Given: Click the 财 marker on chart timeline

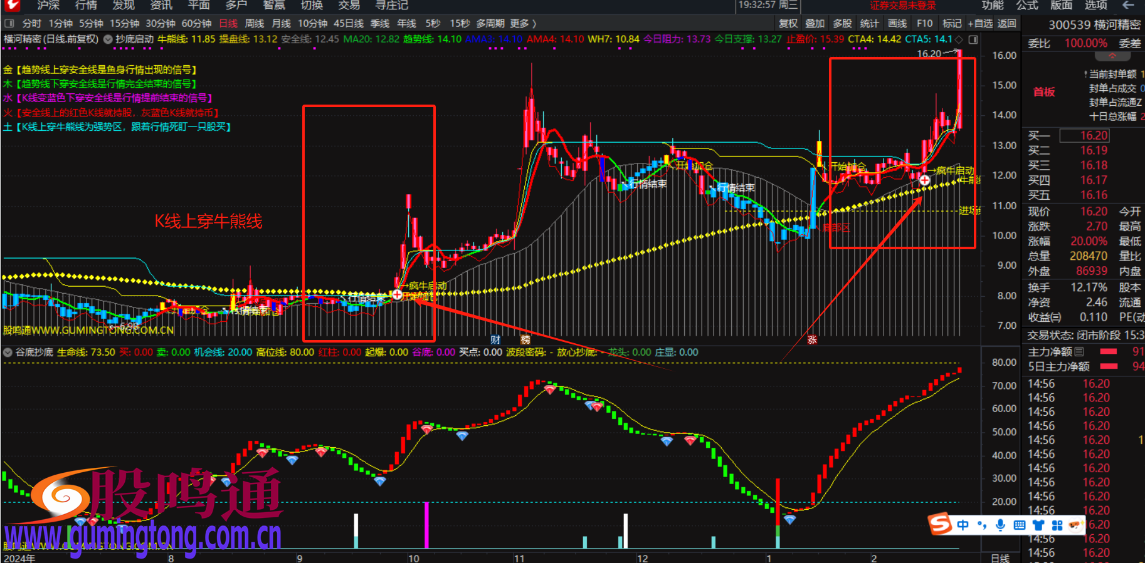Looking at the screenshot, I should [495, 339].
